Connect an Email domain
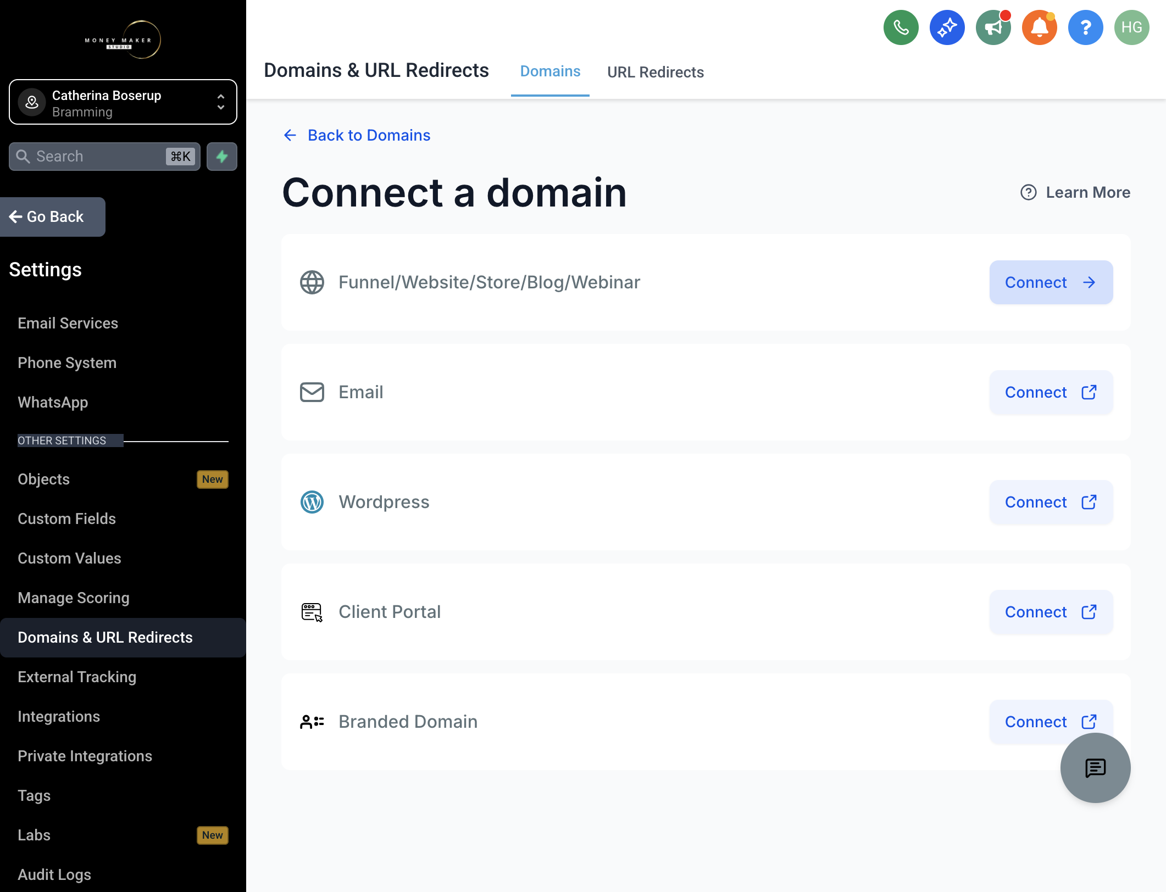The height and width of the screenshot is (892, 1166). click(1051, 392)
